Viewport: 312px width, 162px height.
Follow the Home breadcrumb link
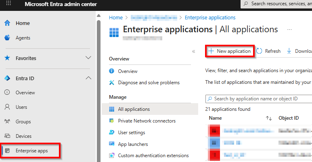point(115,18)
